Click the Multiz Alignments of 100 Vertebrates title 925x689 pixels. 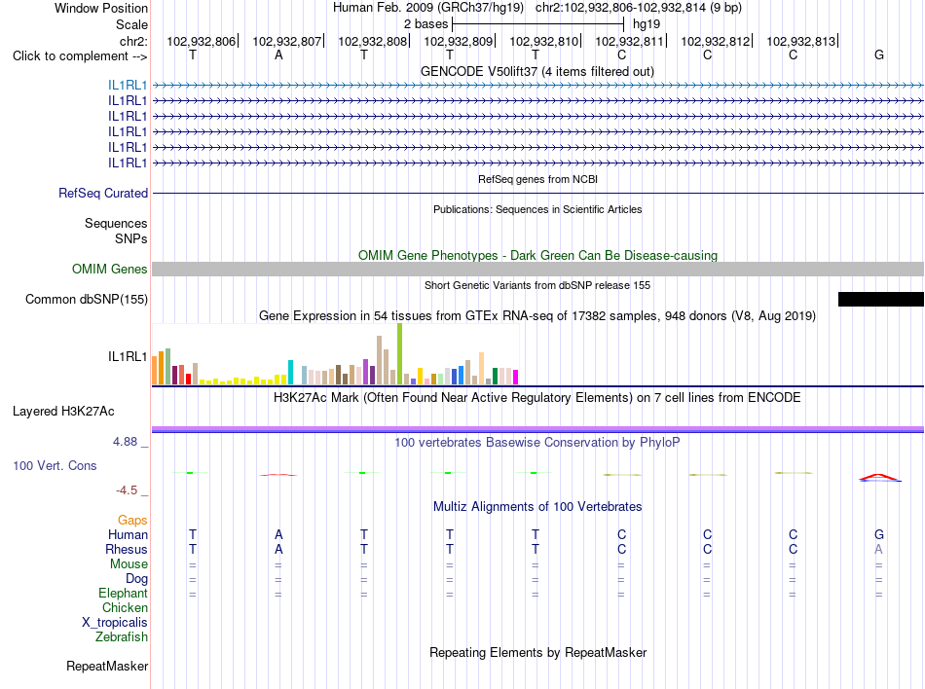537,506
